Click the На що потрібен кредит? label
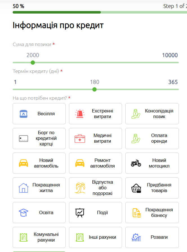This screenshot has width=187, height=252. 40,98
